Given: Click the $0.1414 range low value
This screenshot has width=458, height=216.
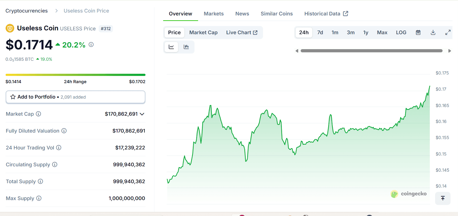Looking at the screenshot, I should pos(13,82).
